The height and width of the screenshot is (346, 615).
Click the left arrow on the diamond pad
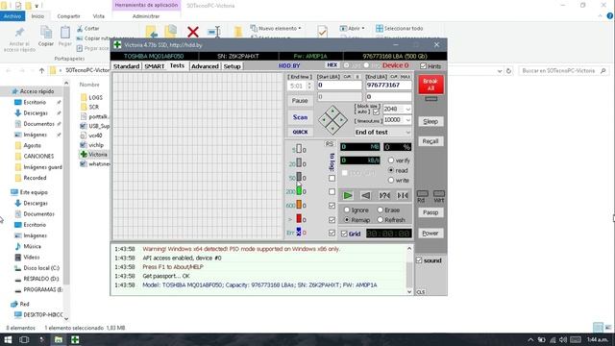coord(325,119)
